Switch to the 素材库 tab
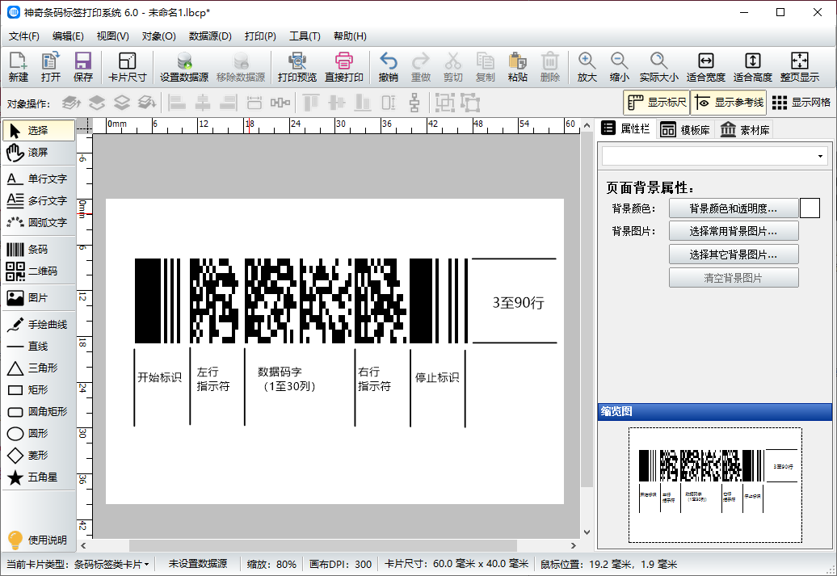837x576 pixels. [745, 130]
